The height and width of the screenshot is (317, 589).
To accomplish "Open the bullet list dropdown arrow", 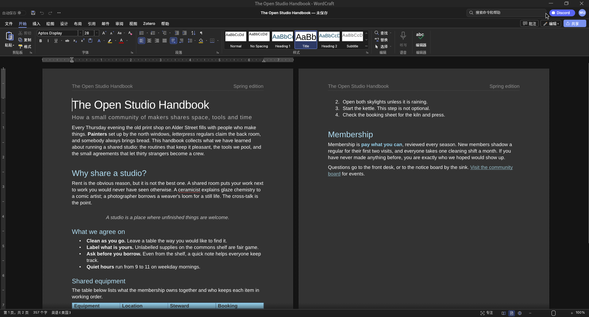I will tap(147, 33).
